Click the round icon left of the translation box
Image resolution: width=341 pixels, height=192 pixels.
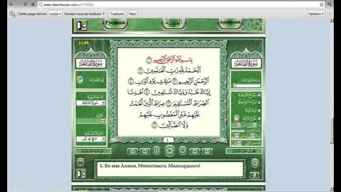pos(80,162)
